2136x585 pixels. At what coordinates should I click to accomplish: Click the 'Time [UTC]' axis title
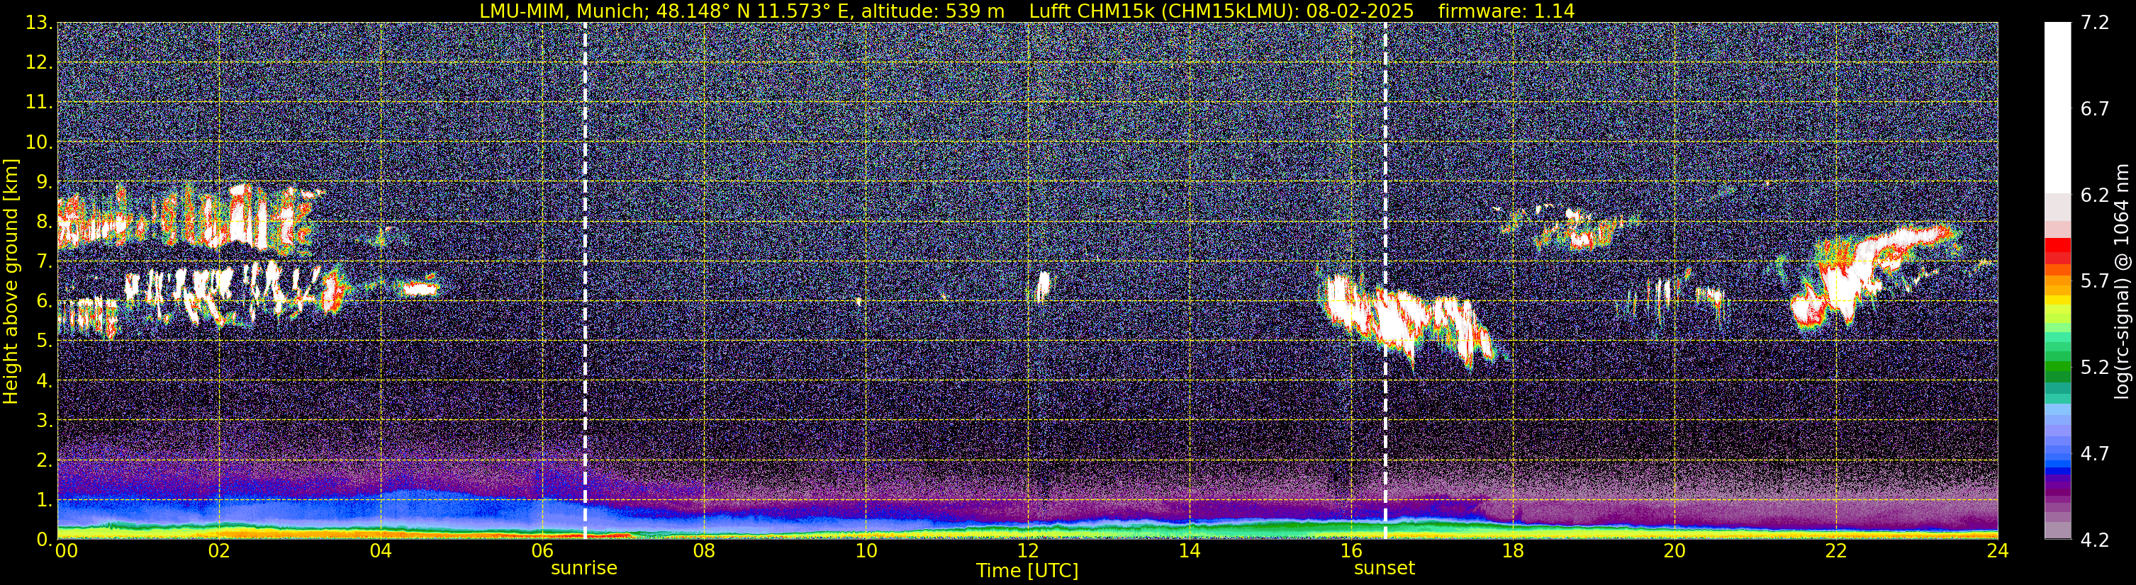1027,571
